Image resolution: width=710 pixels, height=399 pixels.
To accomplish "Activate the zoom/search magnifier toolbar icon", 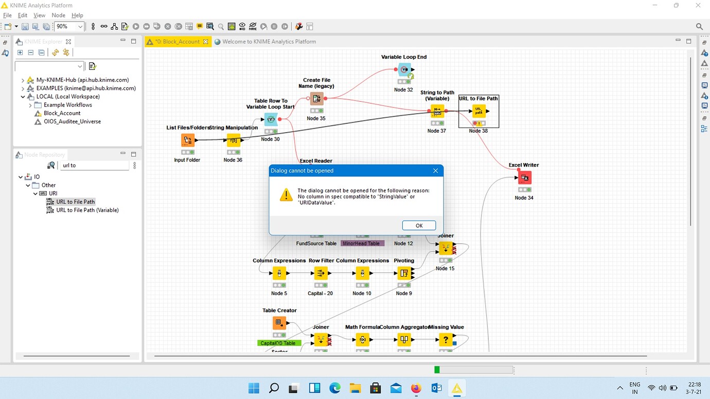I will pos(220,26).
